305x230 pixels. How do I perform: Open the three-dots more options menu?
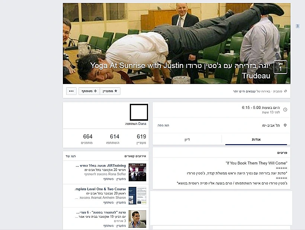71,91
